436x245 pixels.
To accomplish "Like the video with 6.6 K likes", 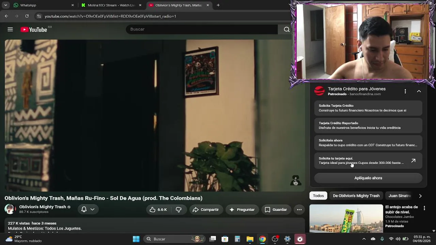I will (x=158, y=210).
